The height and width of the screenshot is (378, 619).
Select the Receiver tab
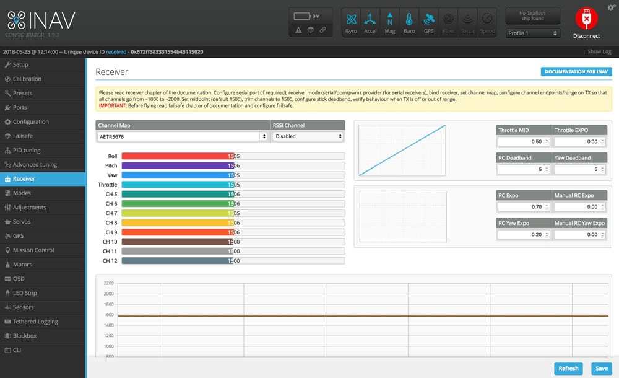pyautogui.click(x=43, y=178)
